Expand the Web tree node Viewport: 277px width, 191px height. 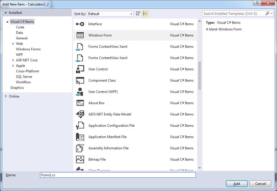coord(13,44)
